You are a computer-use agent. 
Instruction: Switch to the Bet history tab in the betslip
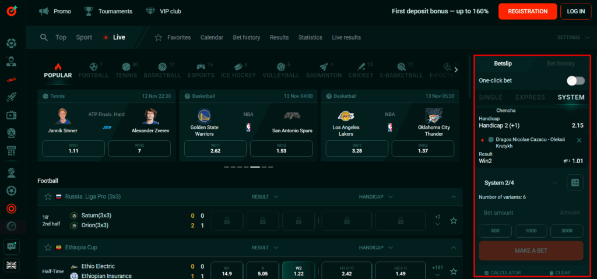(560, 63)
